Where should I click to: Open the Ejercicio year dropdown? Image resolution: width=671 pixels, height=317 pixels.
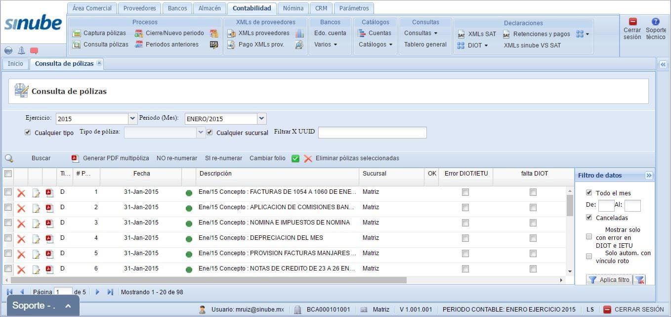[132, 119]
